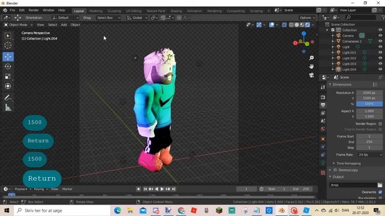This screenshot has height=216, width=385.
Task: Hide Light.001 in outliner
Action: [x=380, y=52]
